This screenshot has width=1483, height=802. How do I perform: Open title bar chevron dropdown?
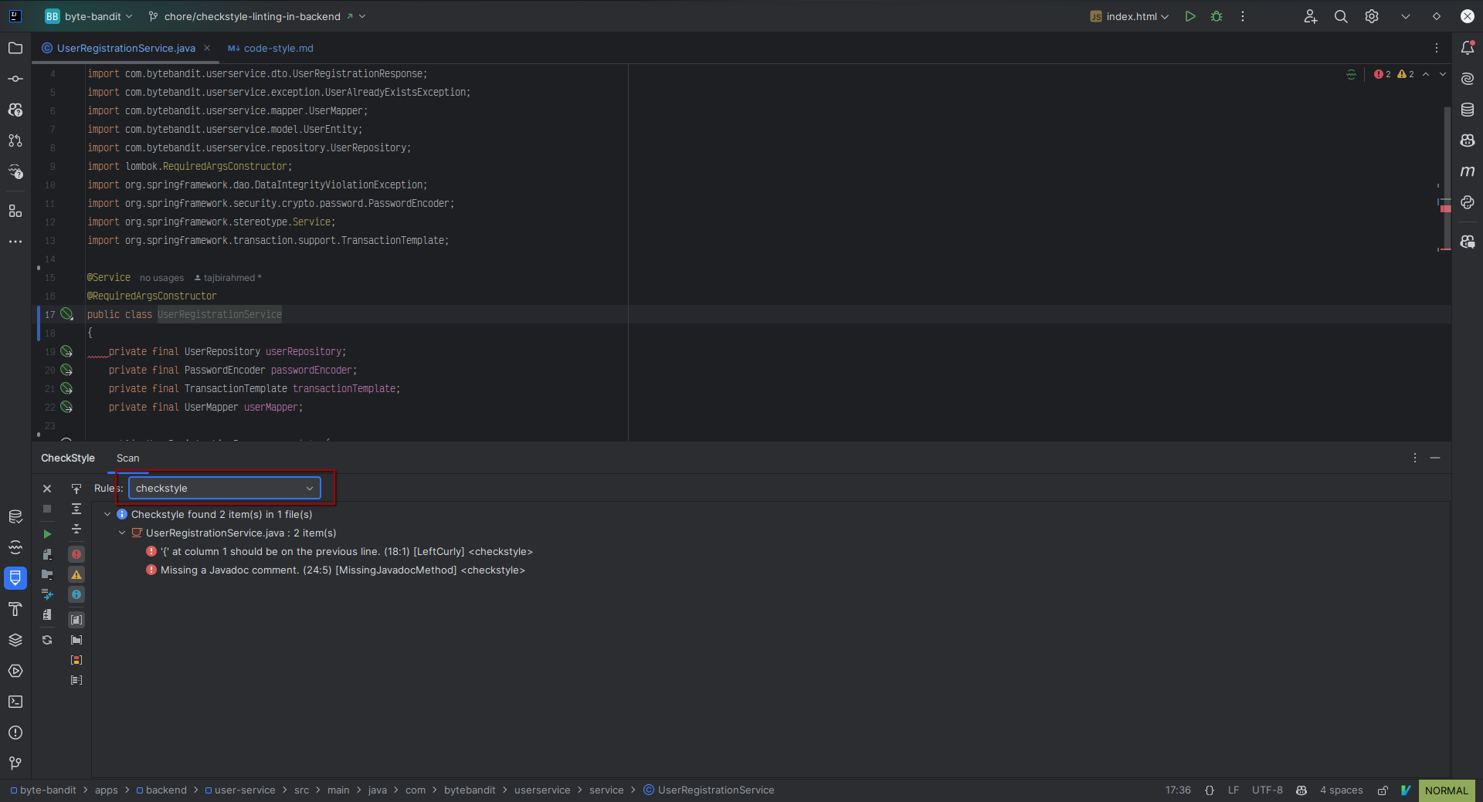1406,16
